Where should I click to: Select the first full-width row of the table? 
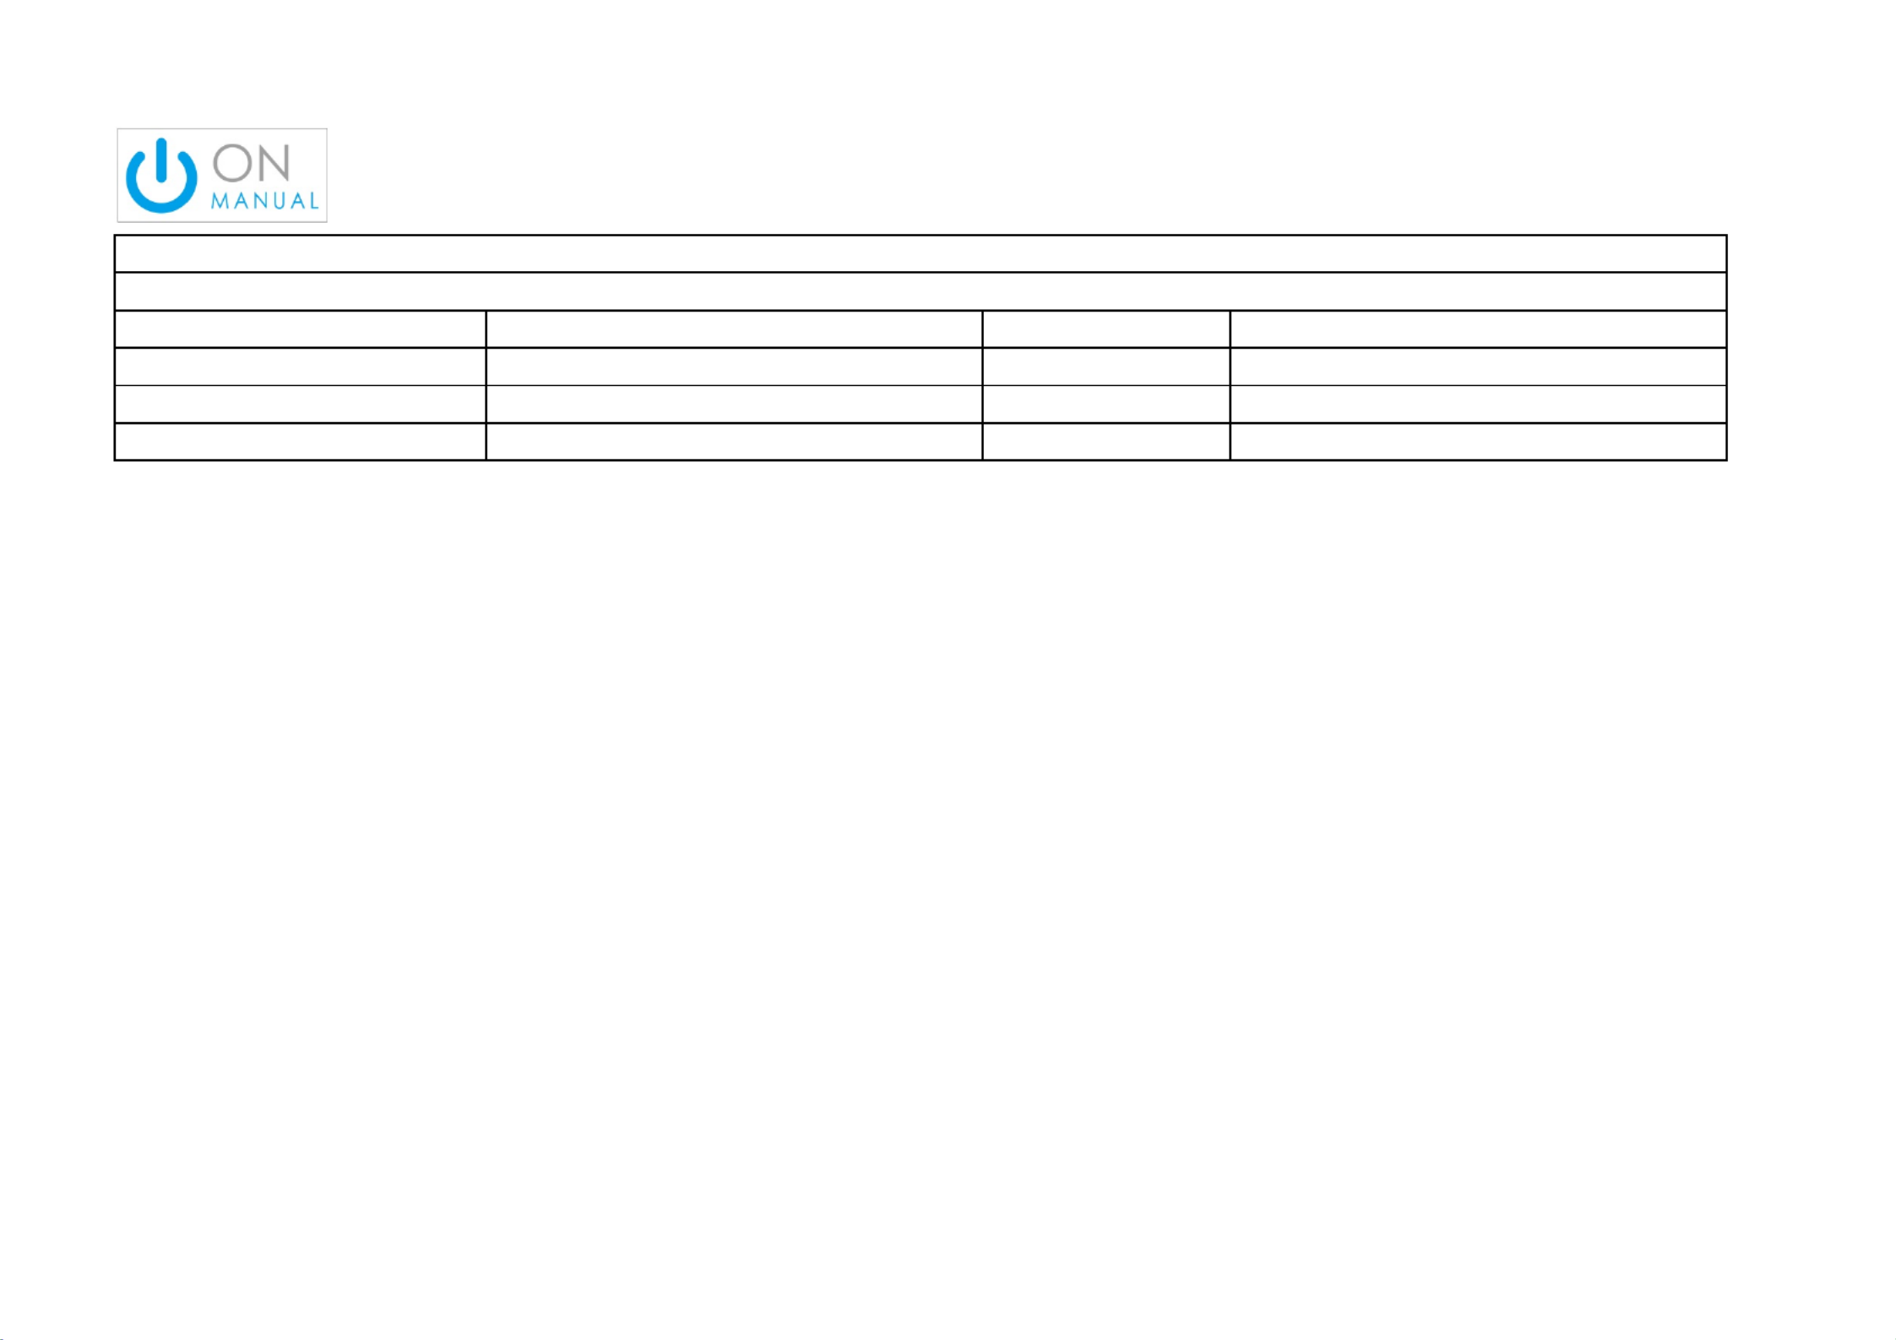(921, 253)
